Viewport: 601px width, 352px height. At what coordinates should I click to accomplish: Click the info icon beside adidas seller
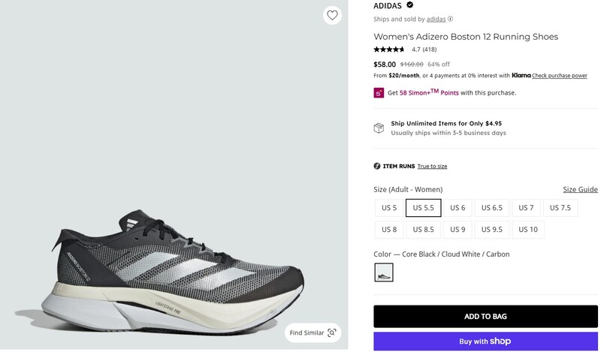(x=451, y=20)
